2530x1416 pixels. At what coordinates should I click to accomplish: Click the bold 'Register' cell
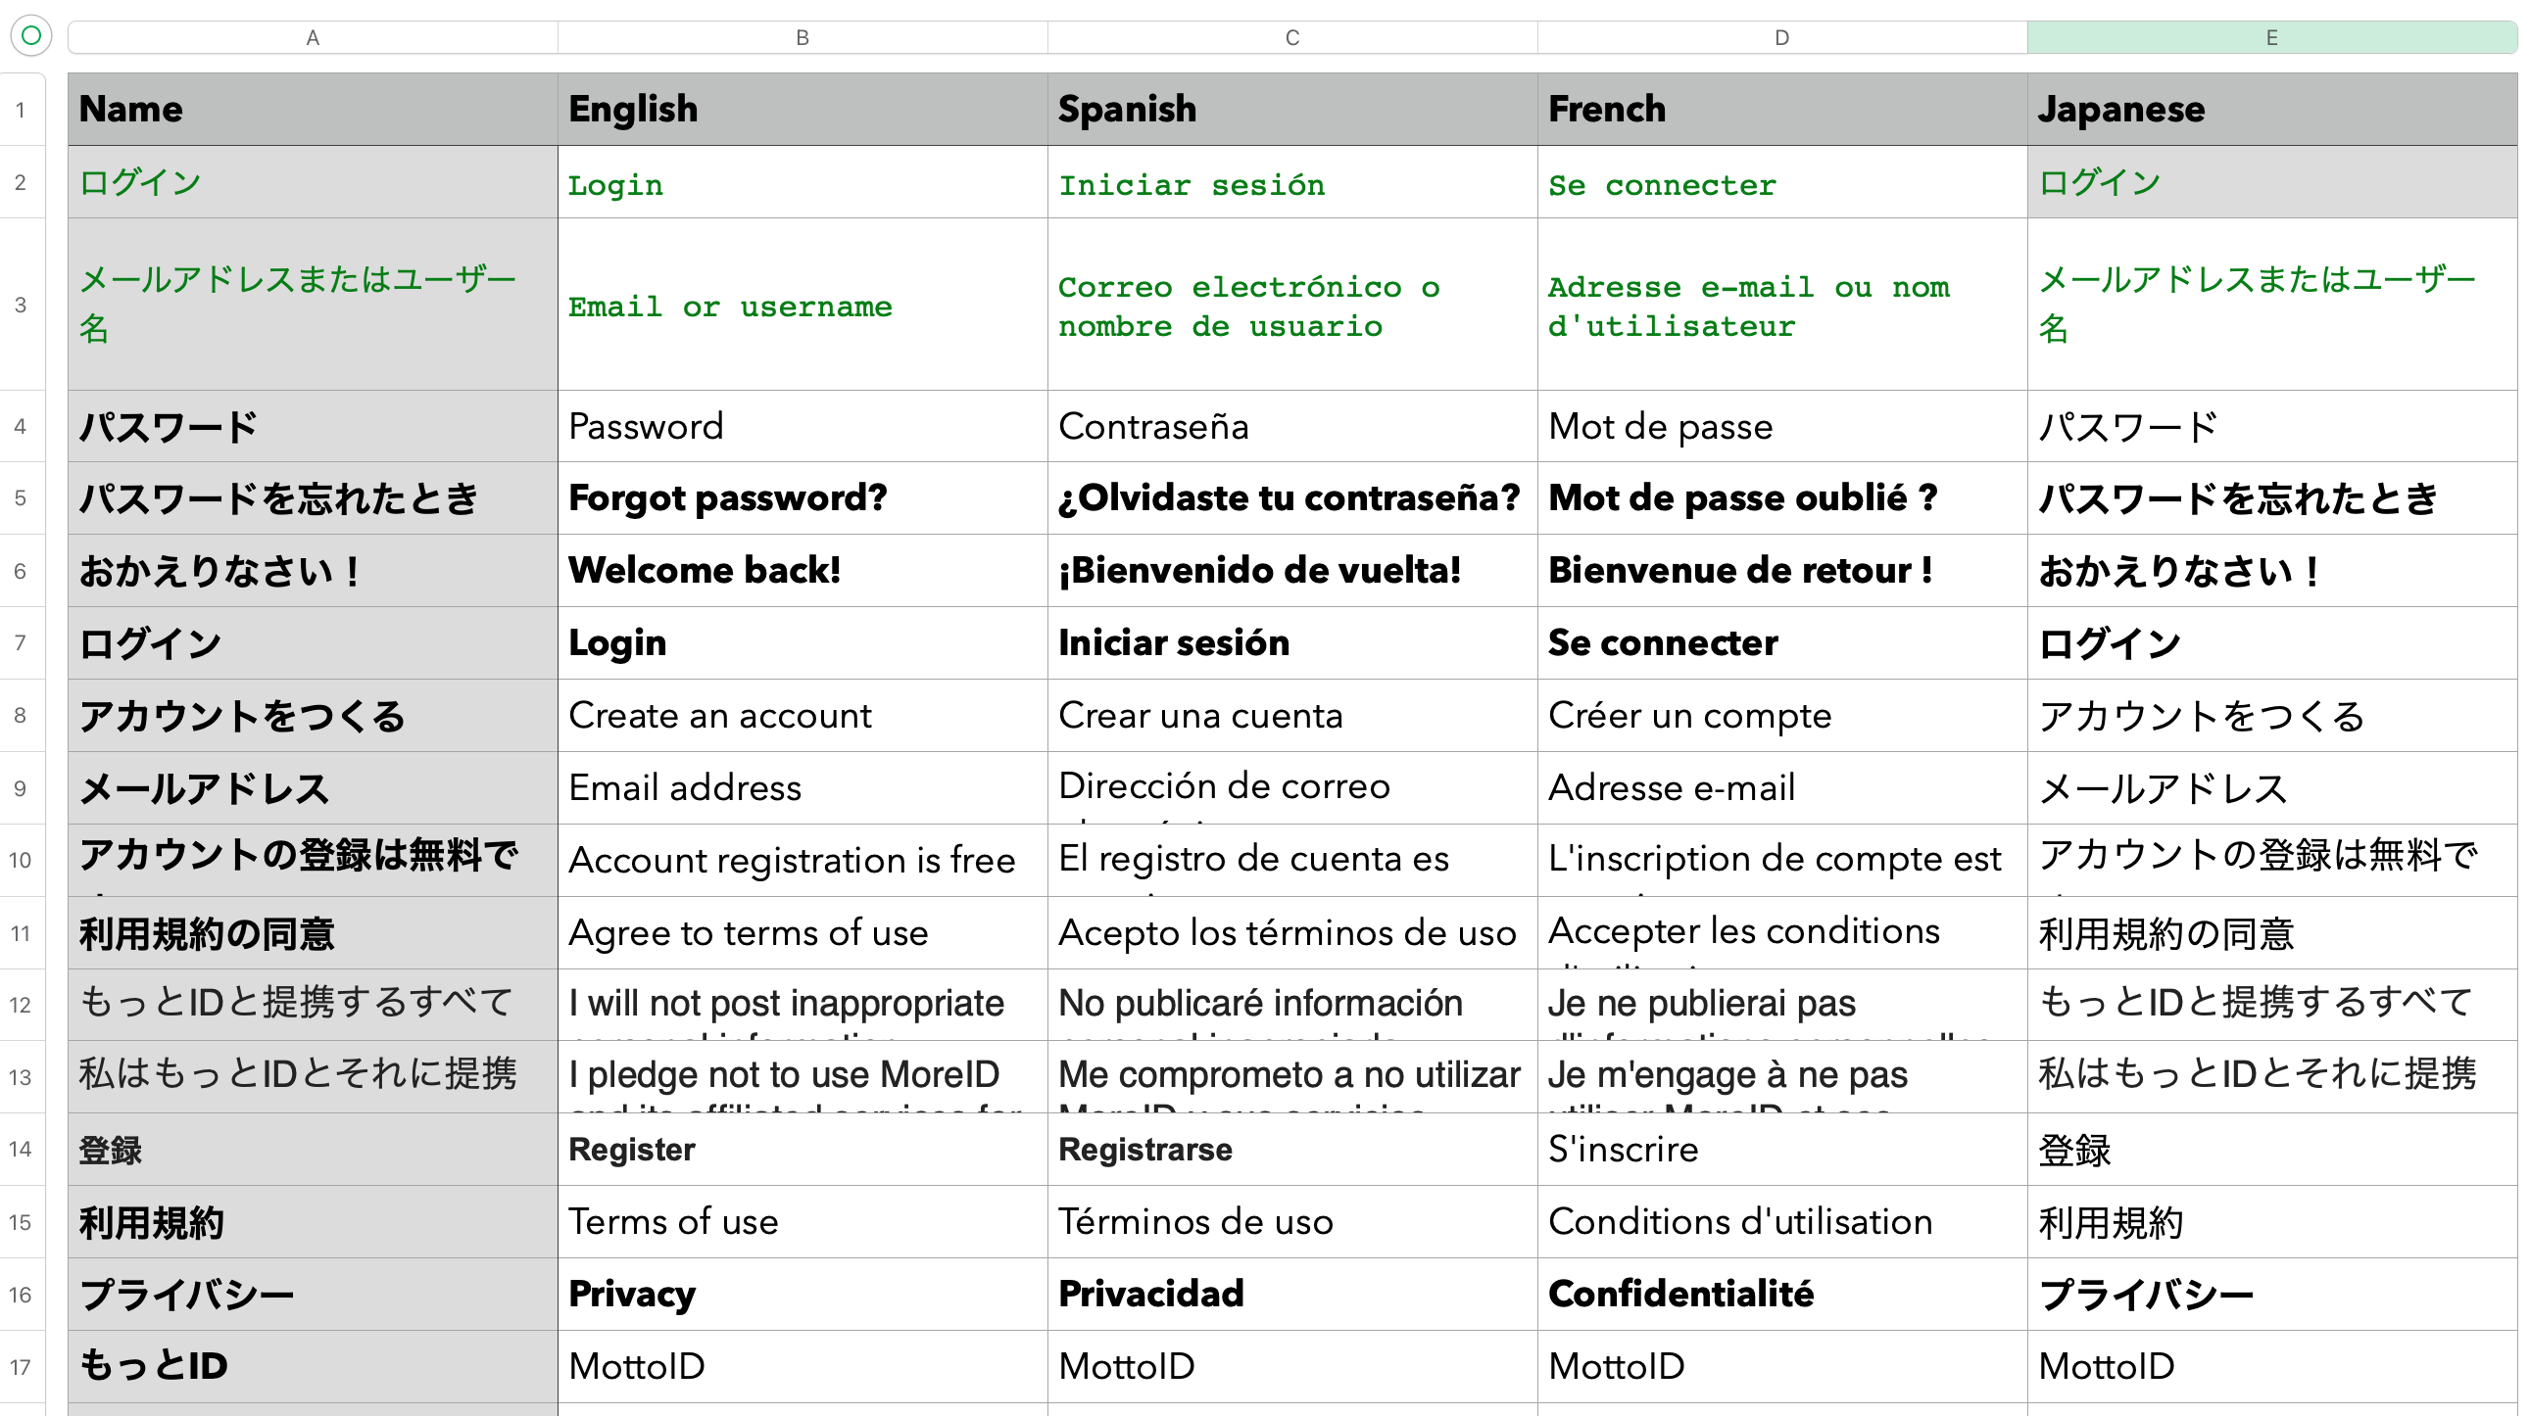(x=802, y=1149)
